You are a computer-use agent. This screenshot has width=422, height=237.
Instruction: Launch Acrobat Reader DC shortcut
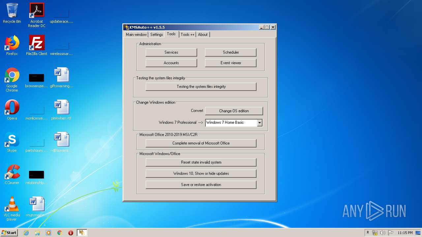[x=37, y=15]
